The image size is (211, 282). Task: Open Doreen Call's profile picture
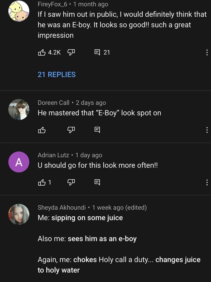[19, 109]
